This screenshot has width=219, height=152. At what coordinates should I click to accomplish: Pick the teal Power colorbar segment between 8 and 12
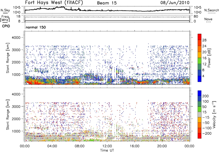tap(200, 67)
